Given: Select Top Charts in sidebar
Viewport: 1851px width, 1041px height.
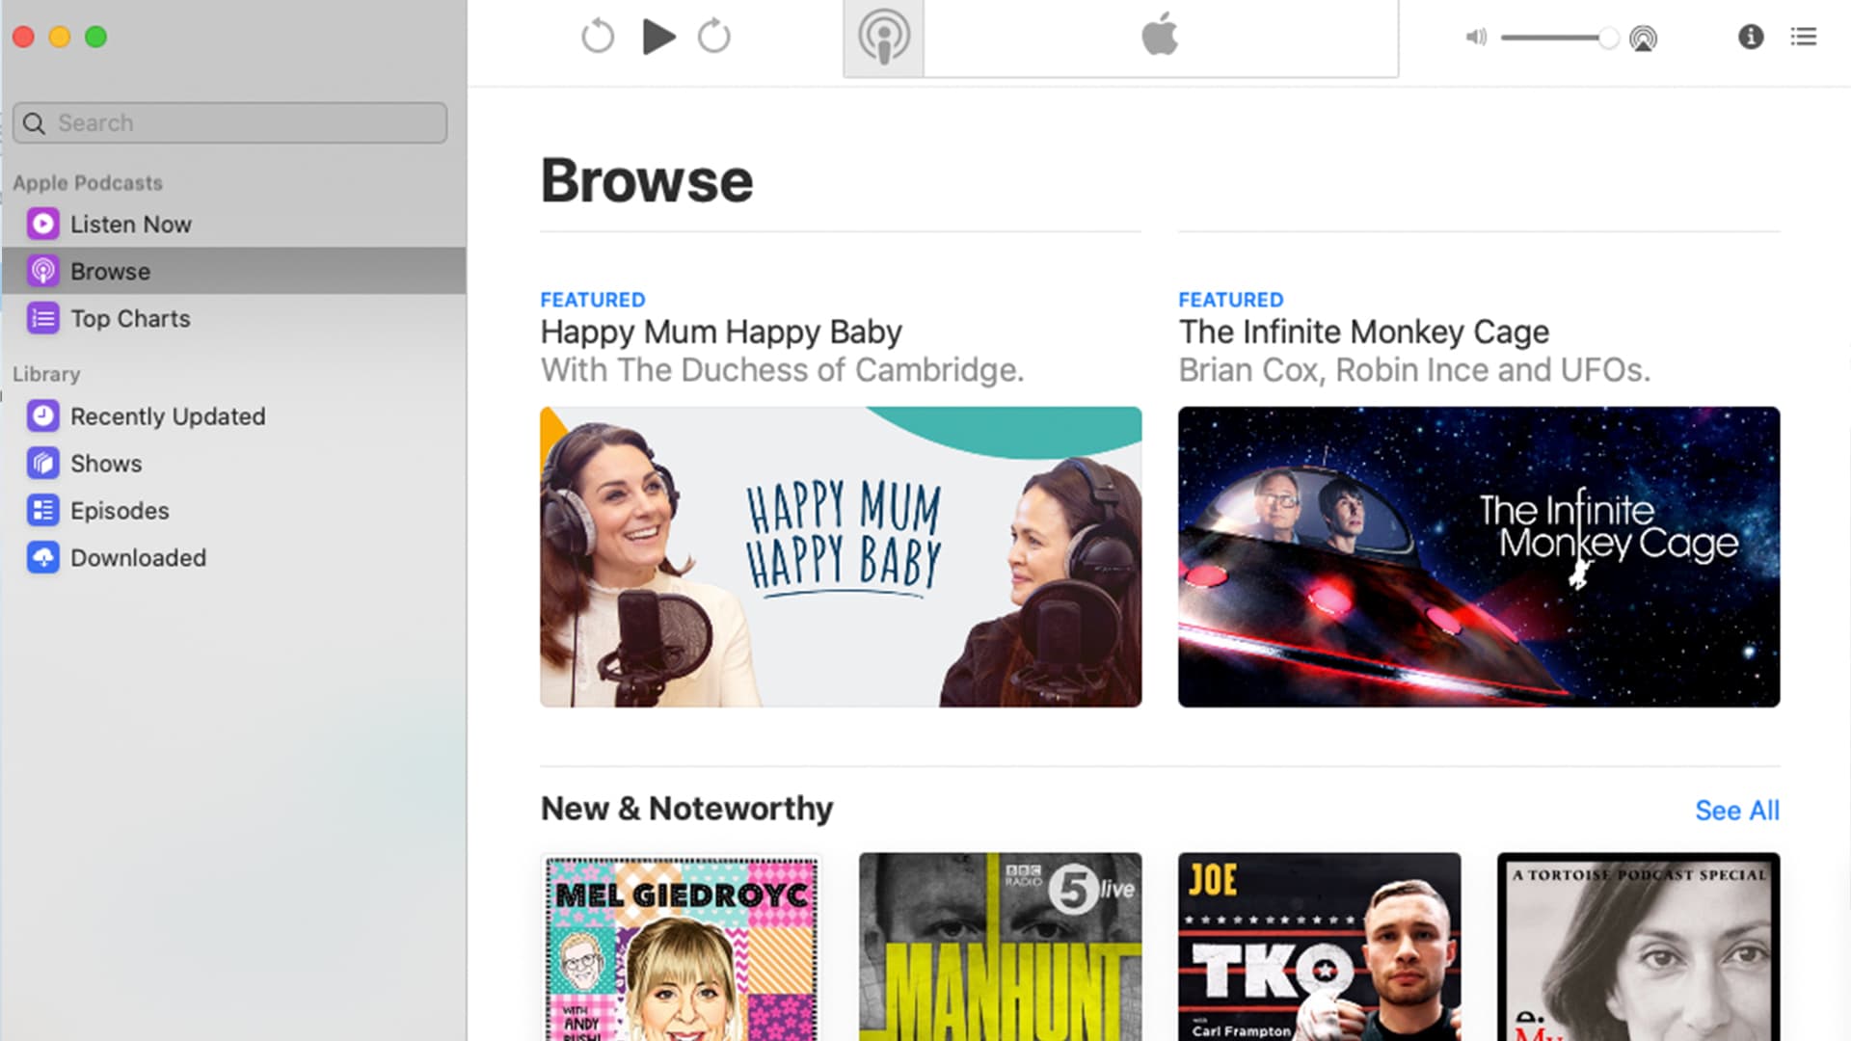Looking at the screenshot, I should (130, 319).
